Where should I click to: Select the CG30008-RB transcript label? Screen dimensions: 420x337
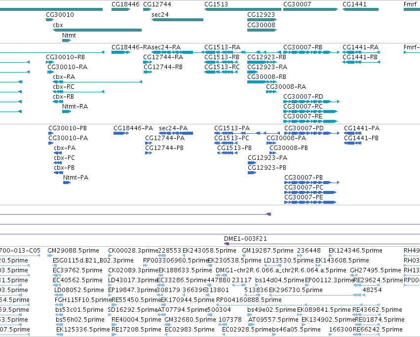267,77
